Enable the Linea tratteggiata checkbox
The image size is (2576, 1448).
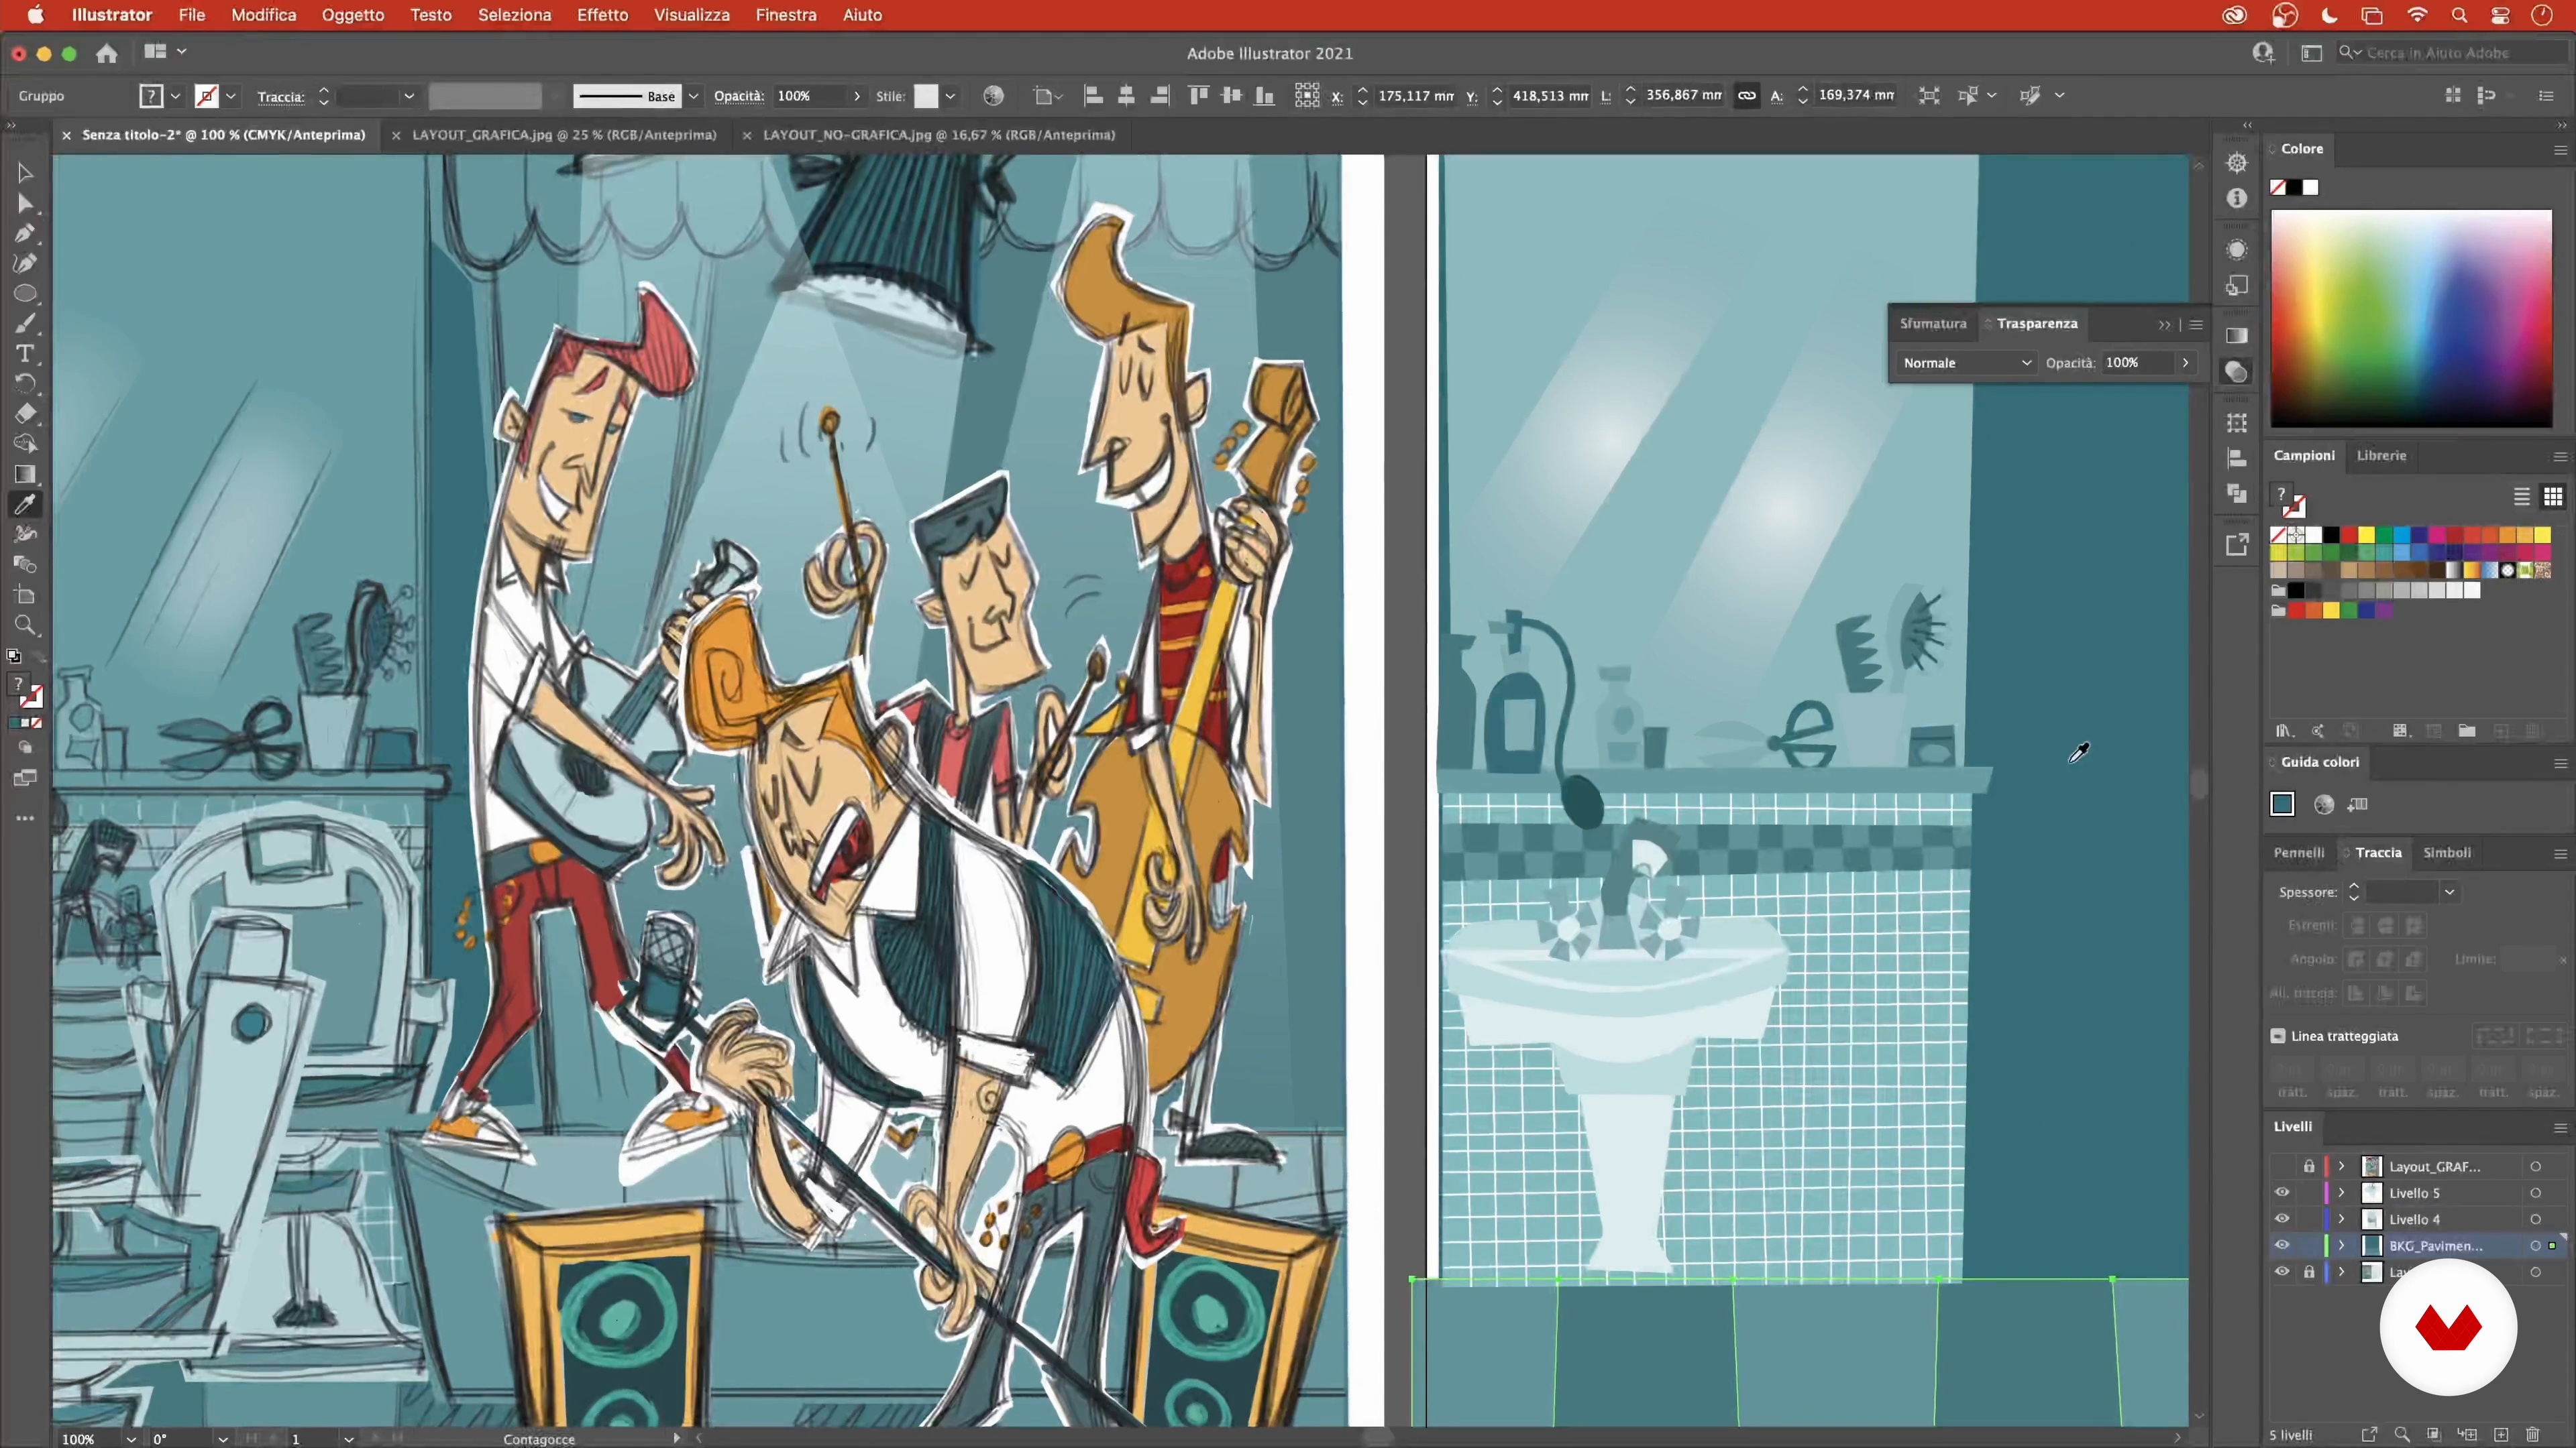click(x=2278, y=1036)
